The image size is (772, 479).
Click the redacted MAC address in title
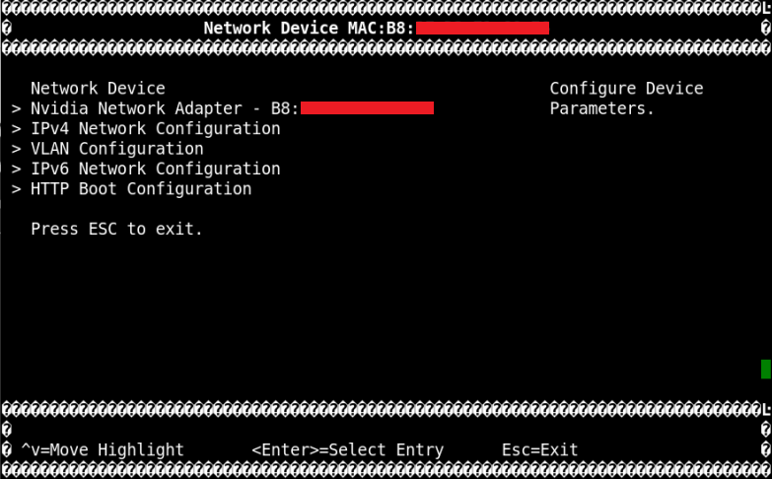tap(481, 28)
